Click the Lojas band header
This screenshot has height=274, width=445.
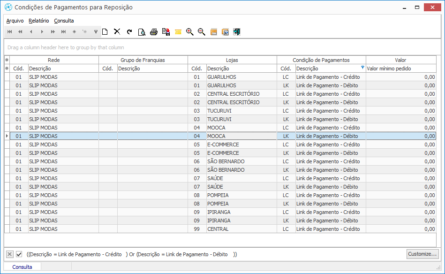pos(232,60)
